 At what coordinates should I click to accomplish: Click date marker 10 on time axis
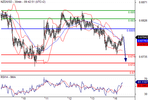coord(24,98)
